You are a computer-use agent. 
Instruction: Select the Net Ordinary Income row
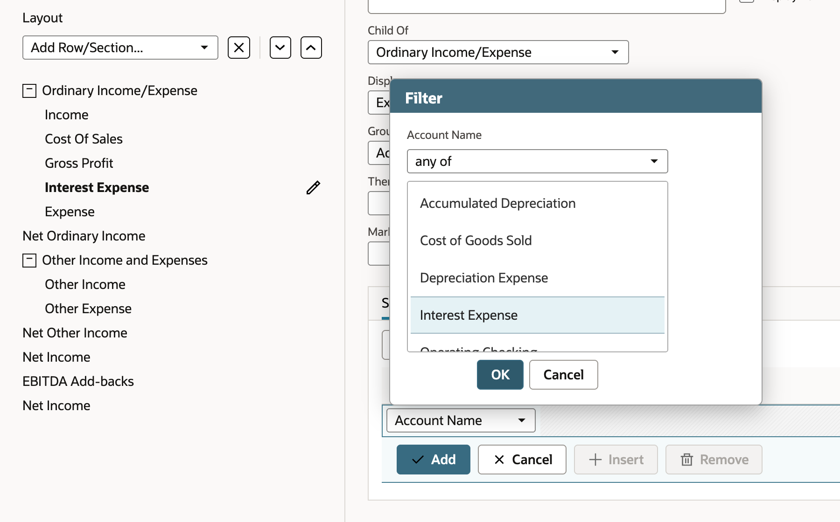coord(84,236)
